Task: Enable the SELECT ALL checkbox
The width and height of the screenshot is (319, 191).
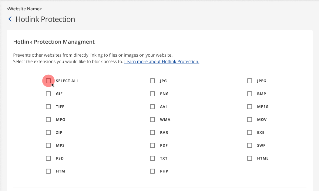Action: (48, 81)
